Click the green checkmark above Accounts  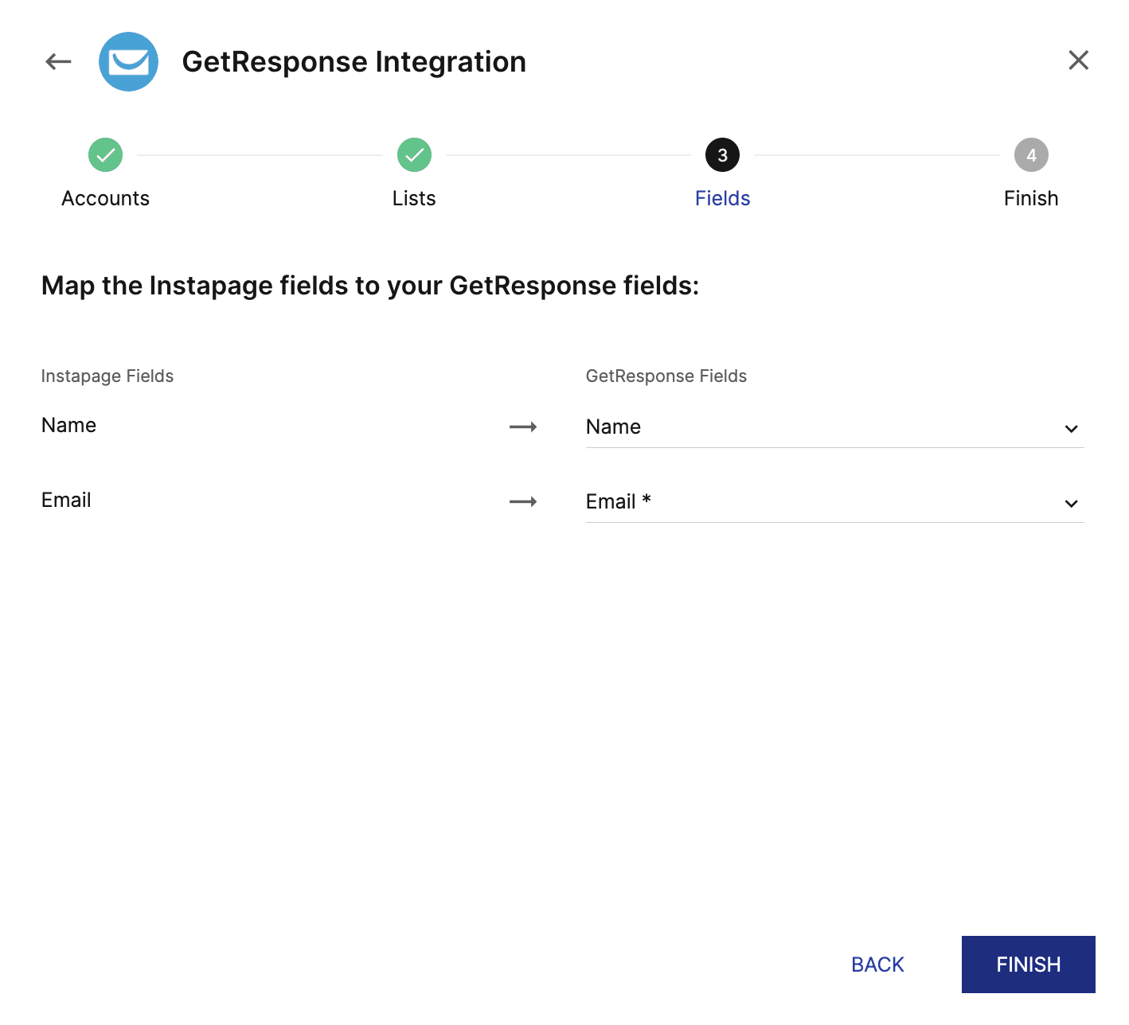pyautogui.click(x=105, y=154)
